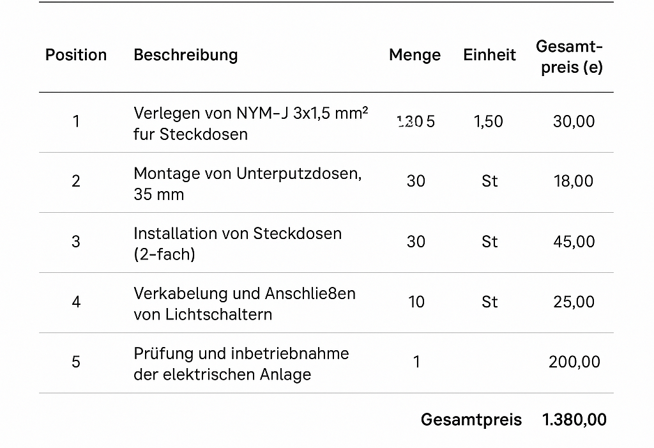Click the 30,00 price in row 1
The image size is (654, 448).
pyautogui.click(x=574, y=121)
